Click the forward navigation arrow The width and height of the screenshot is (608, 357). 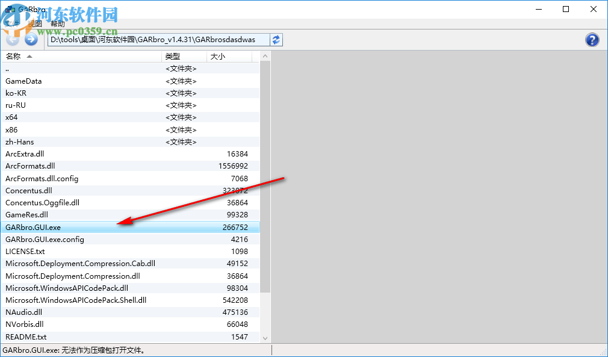(31, 39)
